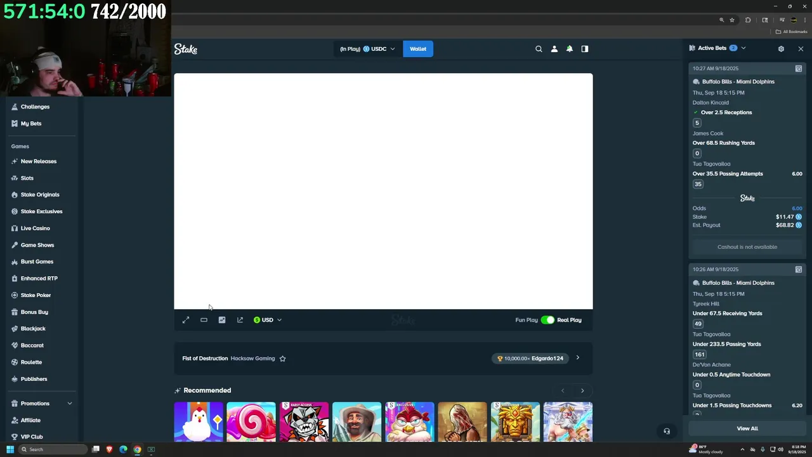812x457 pixels.
Task: Click View All active bets button
Action: 747,428
